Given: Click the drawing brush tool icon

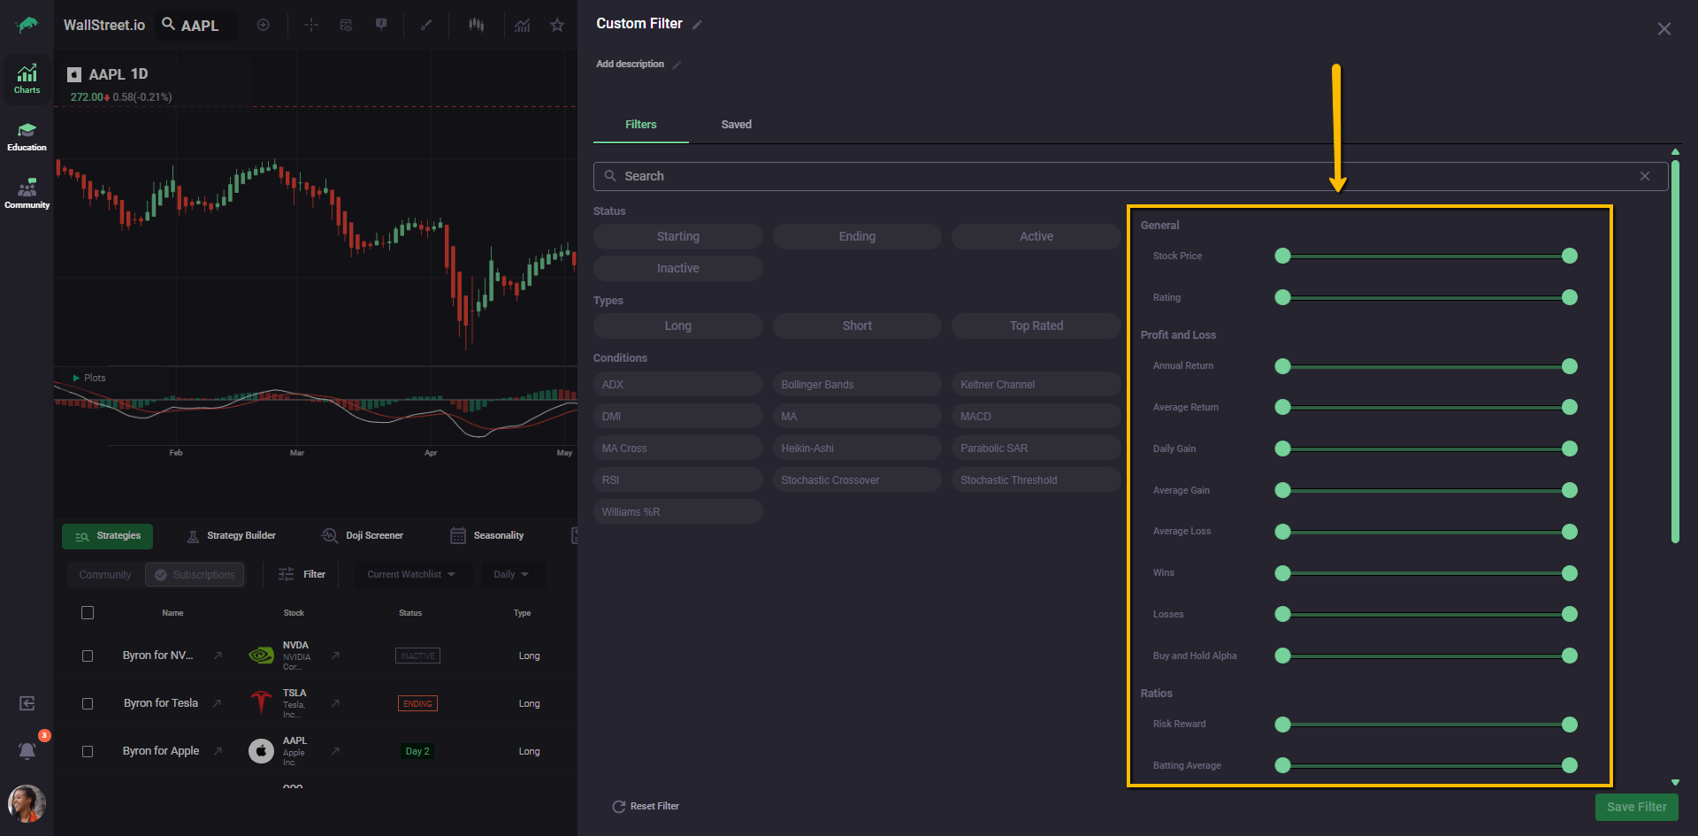Looking at the screenshot, I should coord(426,25).
